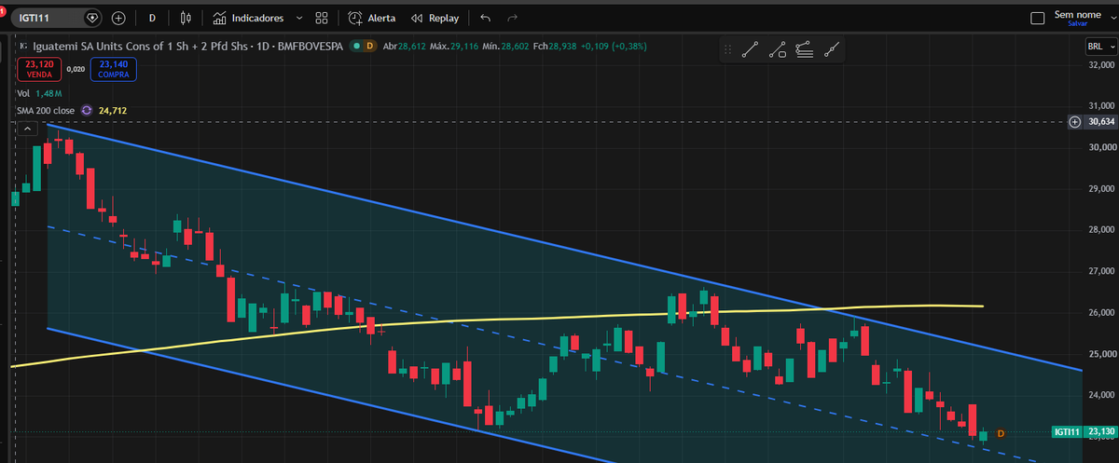Viewport: 1119px width, 463px height.
Task: Click the 23,140 COMPRA buy button
Action: pyautogui.click(x=115, y=69)
